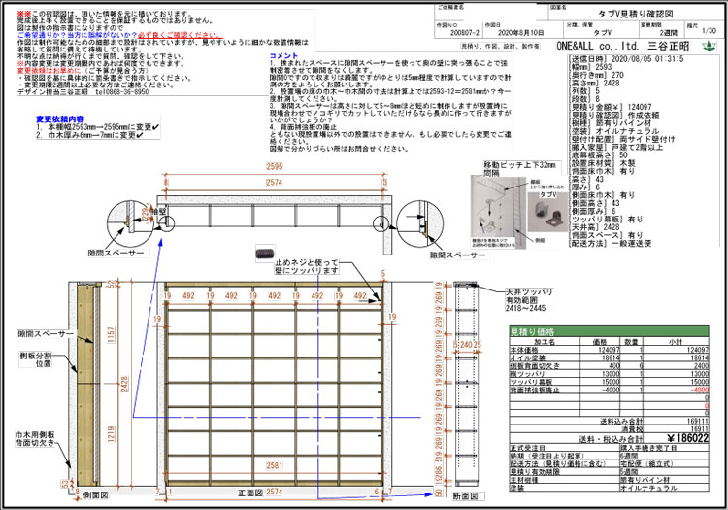Click the drawing date 2020年8月10日
728x510 pixels.
[x=520, y=33]
